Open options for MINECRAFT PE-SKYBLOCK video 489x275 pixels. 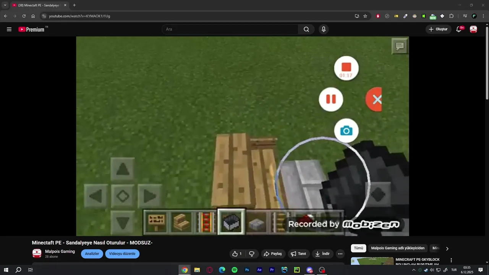click(x=451, y=260)
